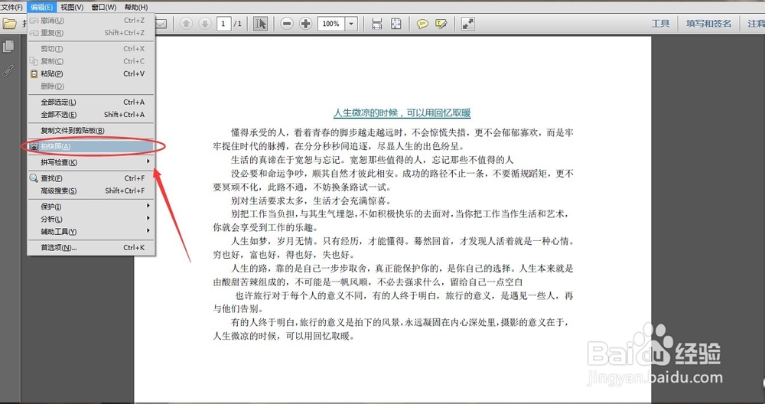Add a sticky note comment
This screenshot has width=765, height=404.
422,24
